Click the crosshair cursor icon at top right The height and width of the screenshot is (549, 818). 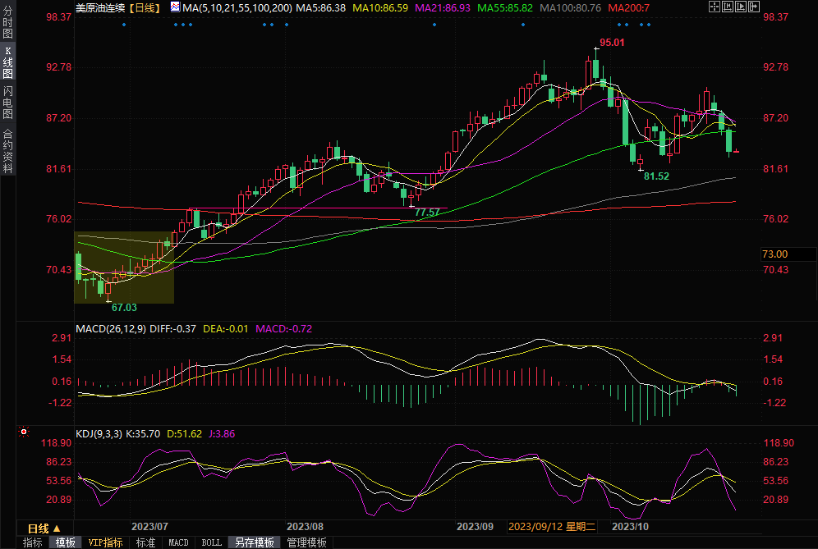[x=715, y=7]
